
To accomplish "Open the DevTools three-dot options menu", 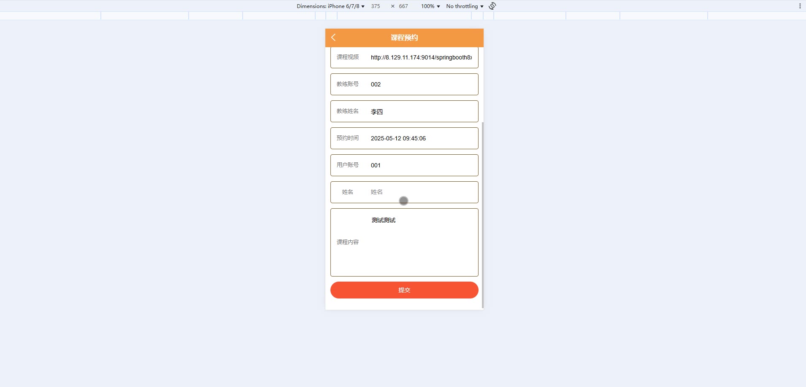I will click(800, 6).
